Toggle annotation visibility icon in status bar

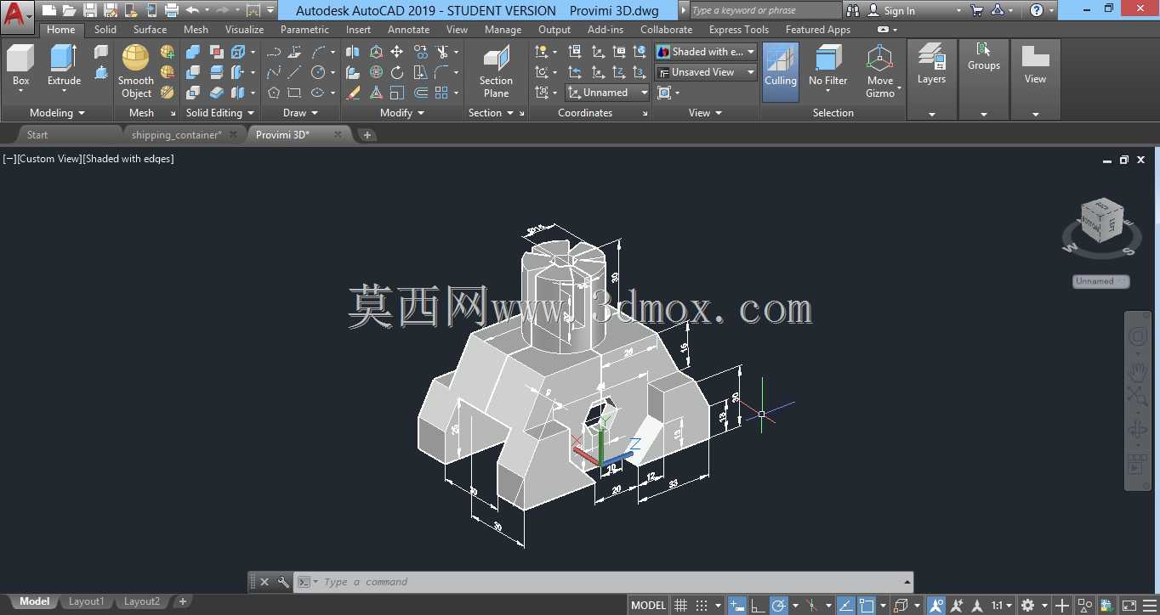coord(936,605)
